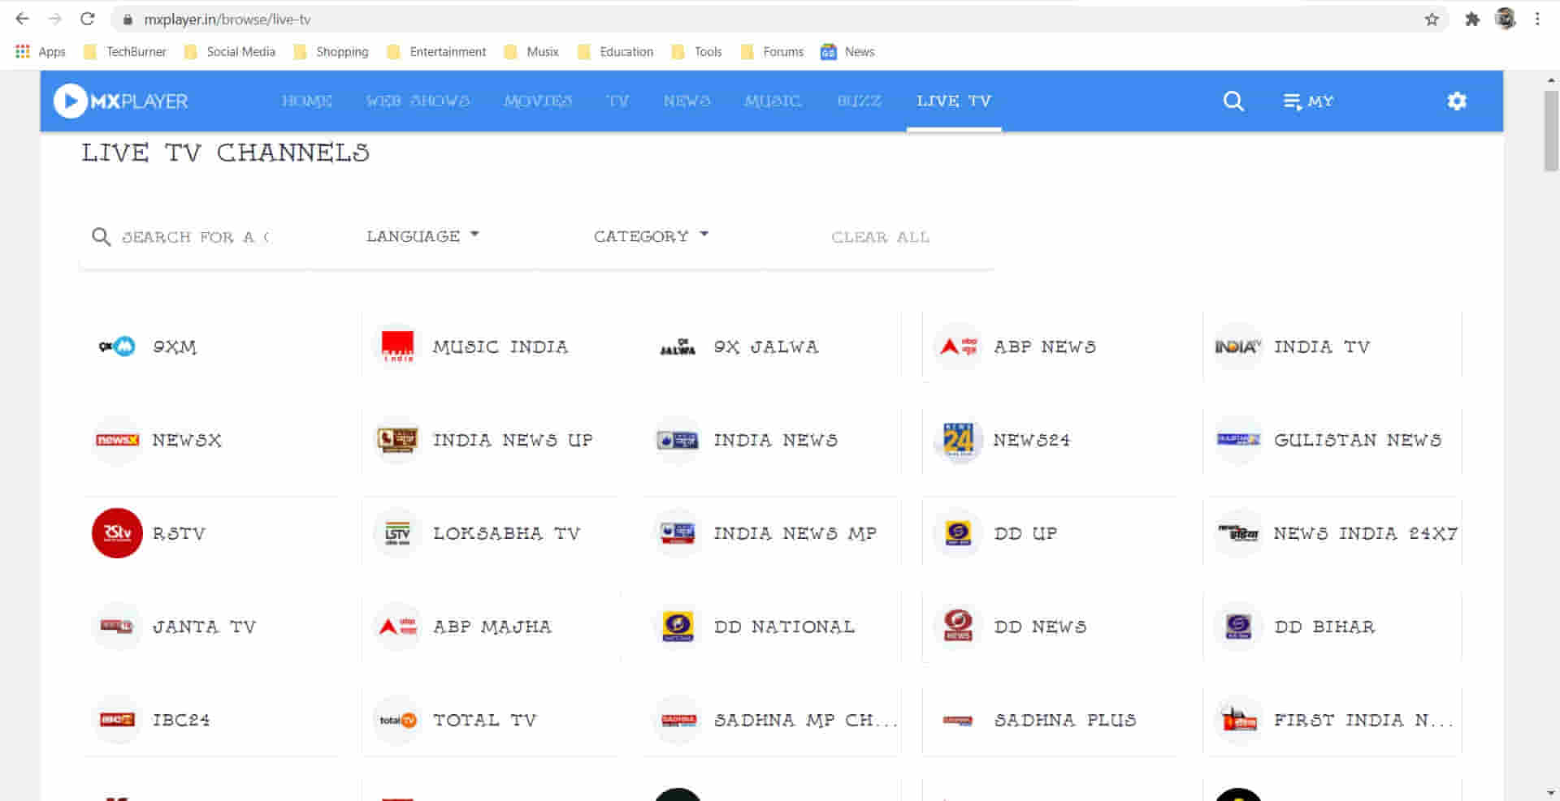Viewport: 1560px width, 801px height.
Task: Click the DD News logo
Action: point(958,627)
